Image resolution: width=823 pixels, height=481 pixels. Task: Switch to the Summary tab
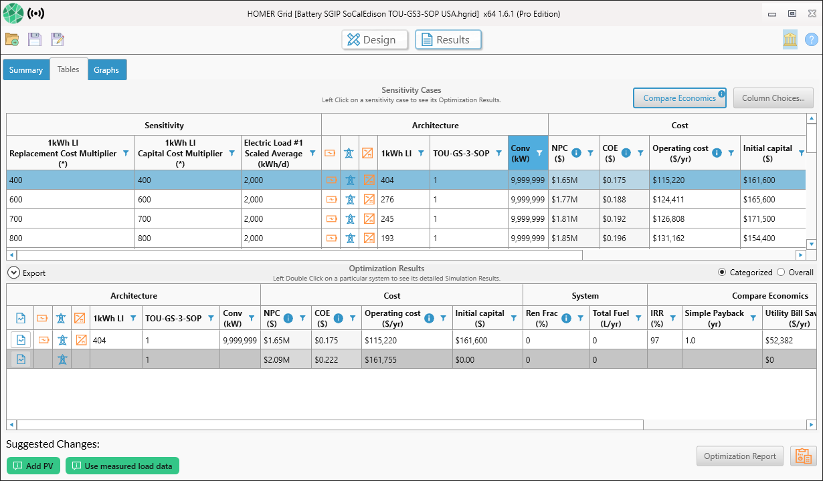click(26, 70)
